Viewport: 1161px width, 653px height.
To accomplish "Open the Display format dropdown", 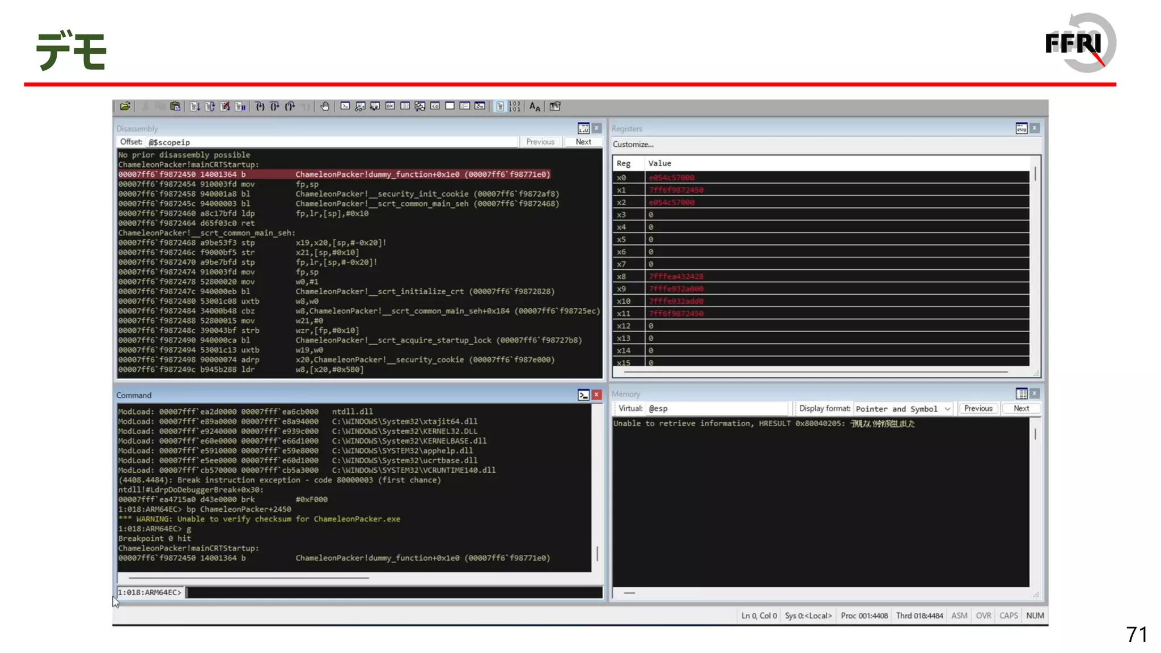I will (902, 409).
